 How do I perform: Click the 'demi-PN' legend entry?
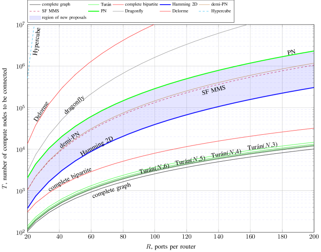(x=213, y=4)
